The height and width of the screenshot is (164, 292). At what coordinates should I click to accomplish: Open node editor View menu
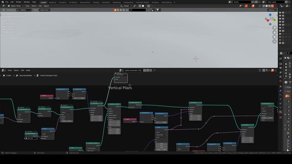click(x=10, y=70)
